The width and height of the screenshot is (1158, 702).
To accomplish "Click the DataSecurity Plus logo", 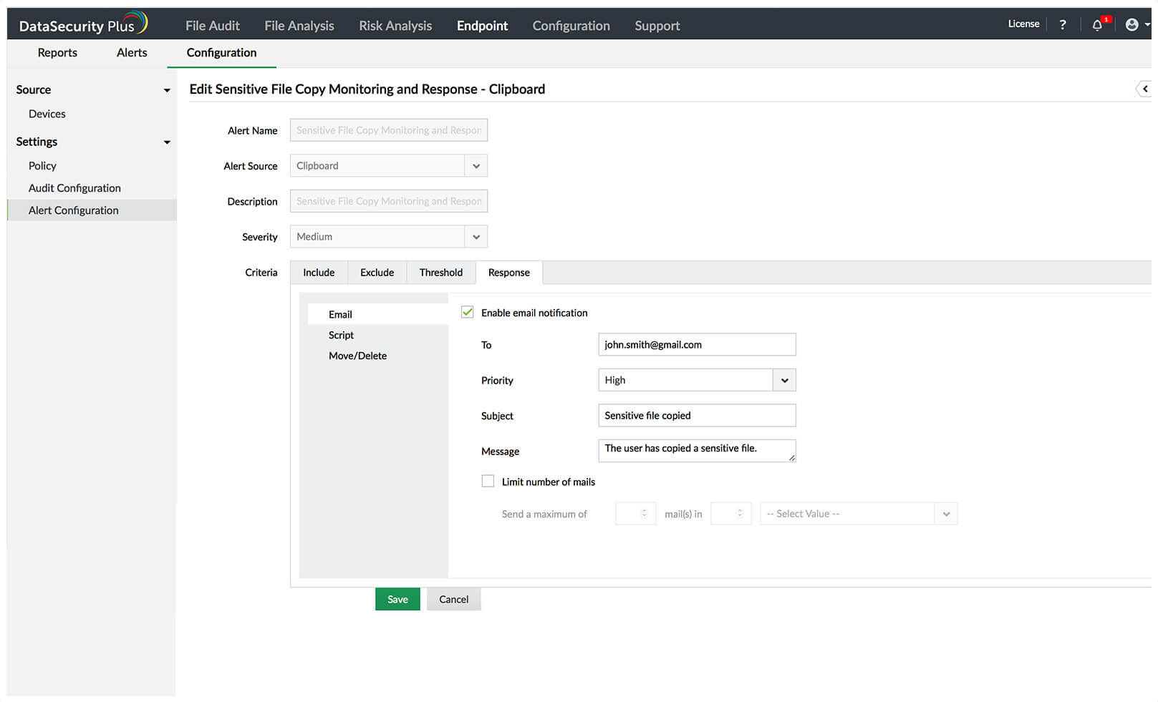I will click(81, 22).
